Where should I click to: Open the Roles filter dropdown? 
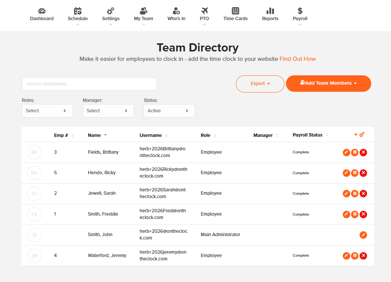click(x=47, y=111)
